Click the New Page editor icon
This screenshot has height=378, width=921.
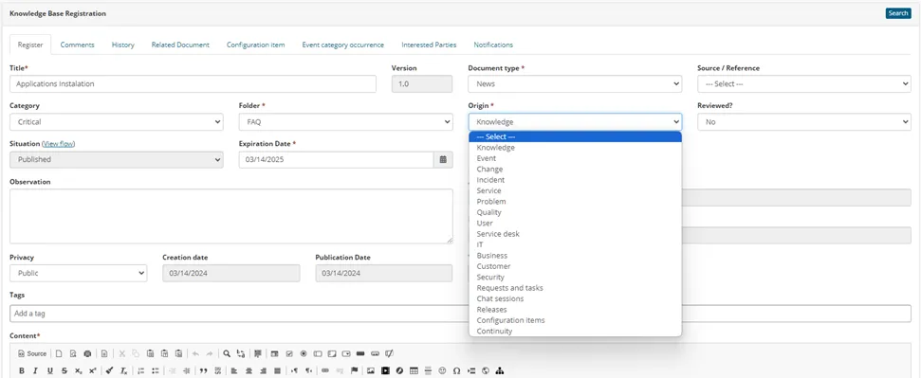pos(59,353)
